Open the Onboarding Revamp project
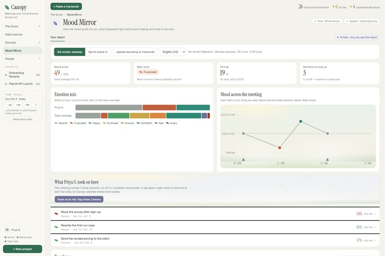 point(22,75)
